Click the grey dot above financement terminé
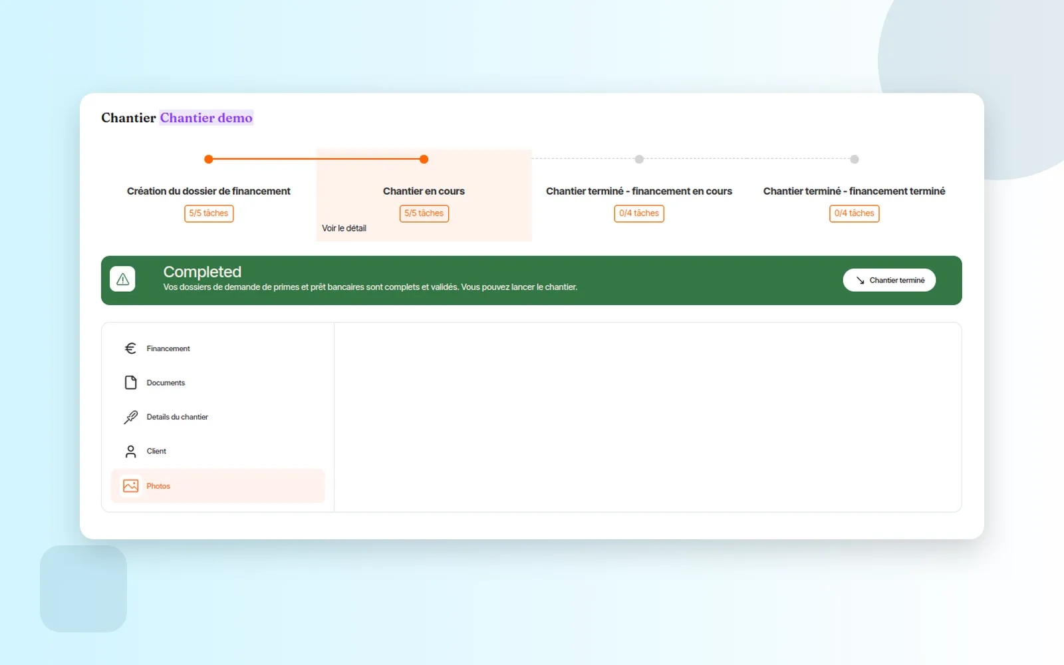 point(855,159)
